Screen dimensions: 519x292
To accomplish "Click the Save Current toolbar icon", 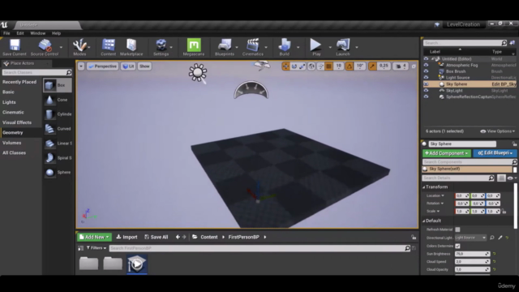I will point(15,47).
